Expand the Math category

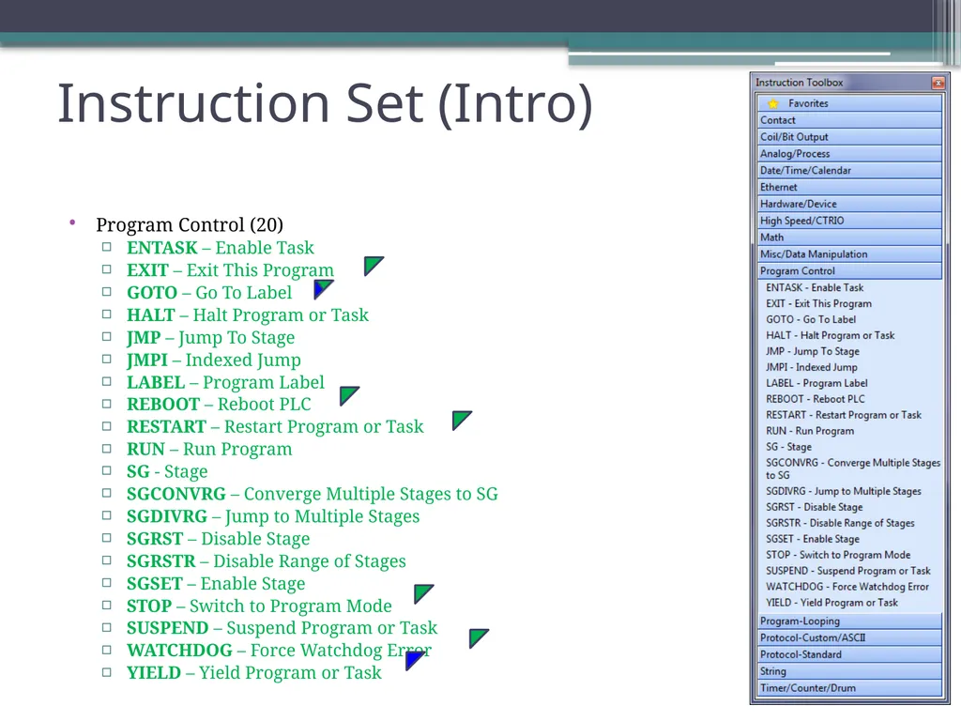pyautogui.click(x=849, y=238)
